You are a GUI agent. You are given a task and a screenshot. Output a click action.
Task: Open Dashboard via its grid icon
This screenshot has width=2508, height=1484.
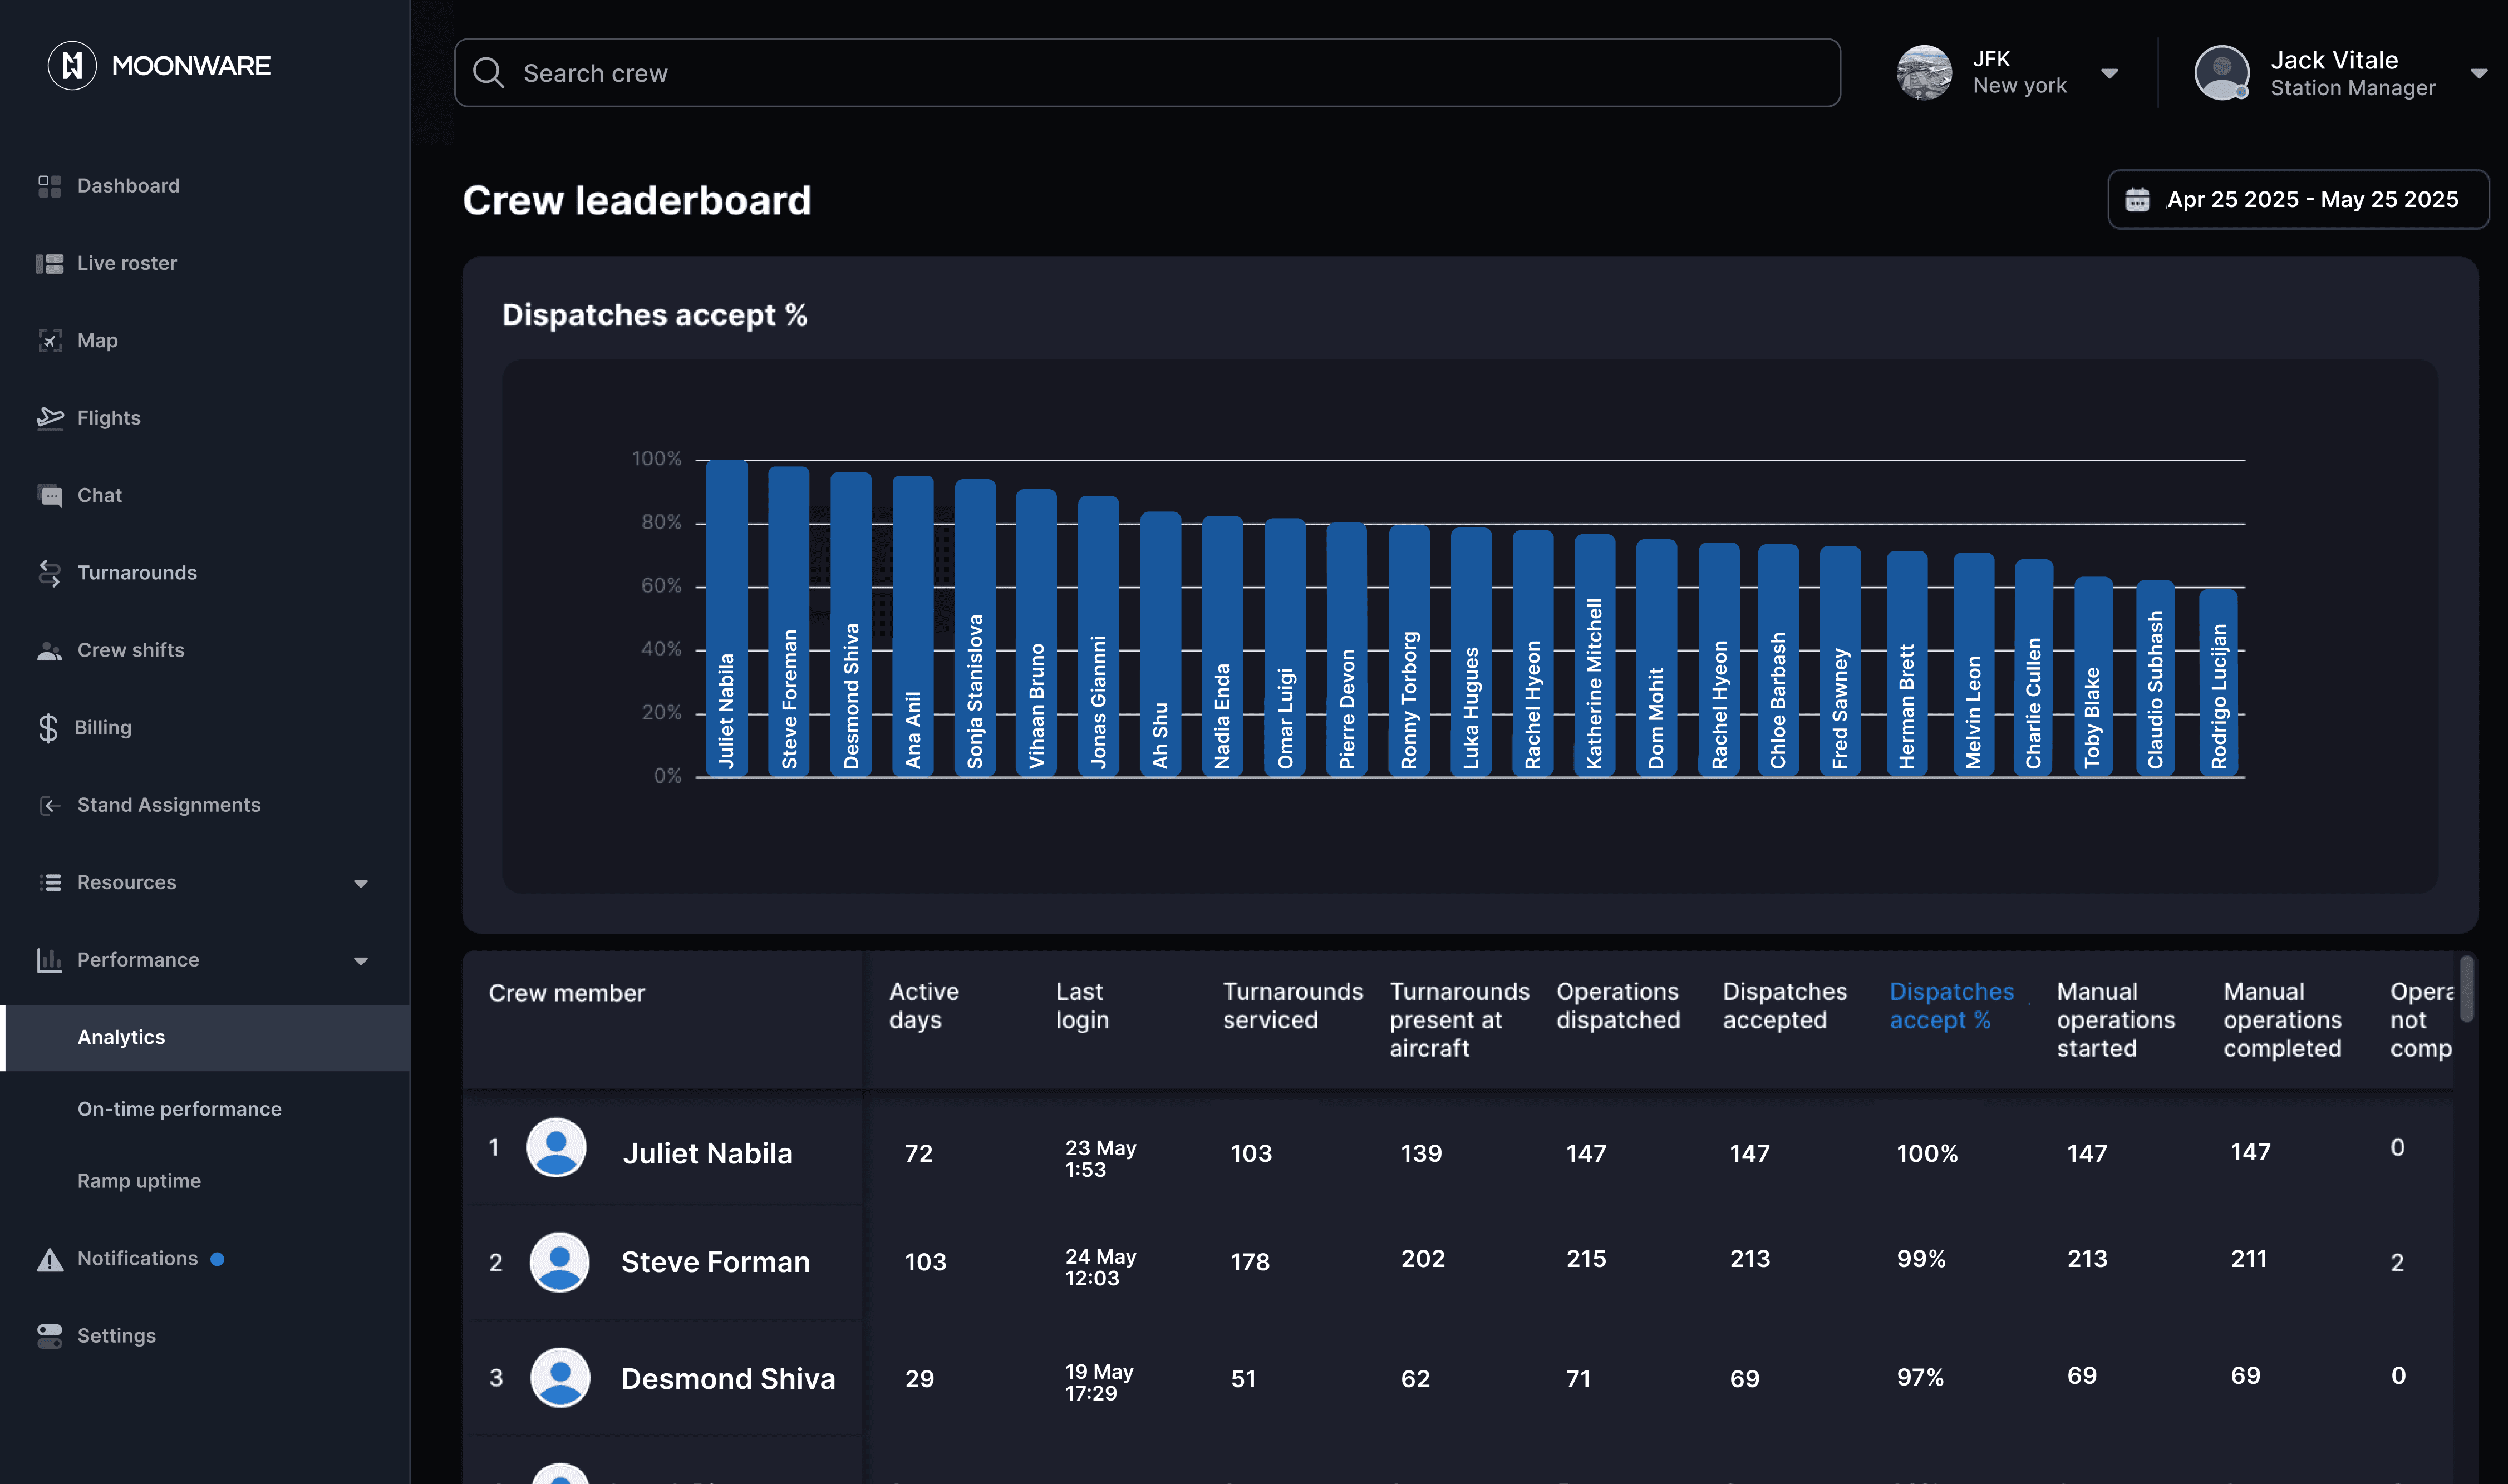pyautogui.click(x=49, y=186)
